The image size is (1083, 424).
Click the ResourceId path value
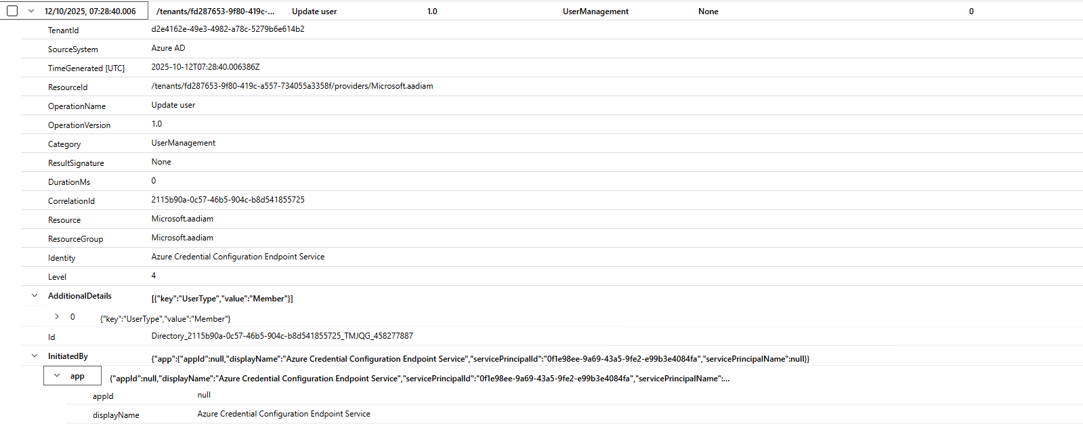pyautogui.click(x=292, y=86)
